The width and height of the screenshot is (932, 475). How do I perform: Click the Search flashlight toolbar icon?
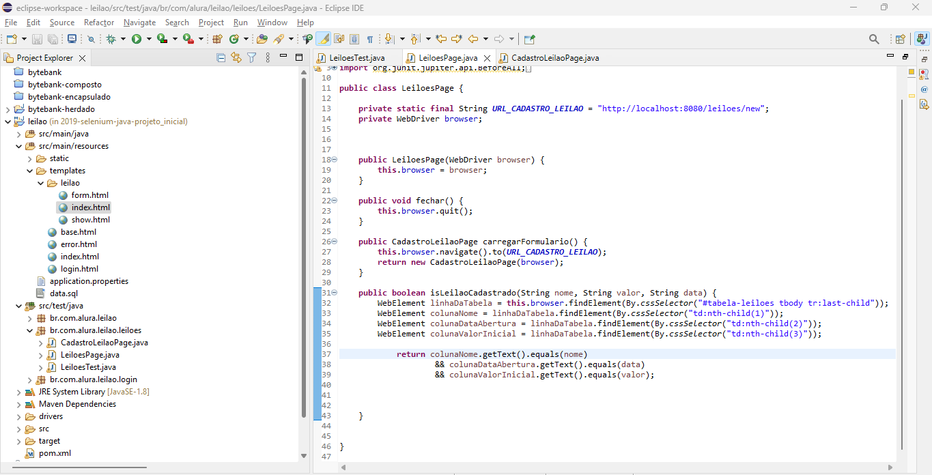coord(279,39)
